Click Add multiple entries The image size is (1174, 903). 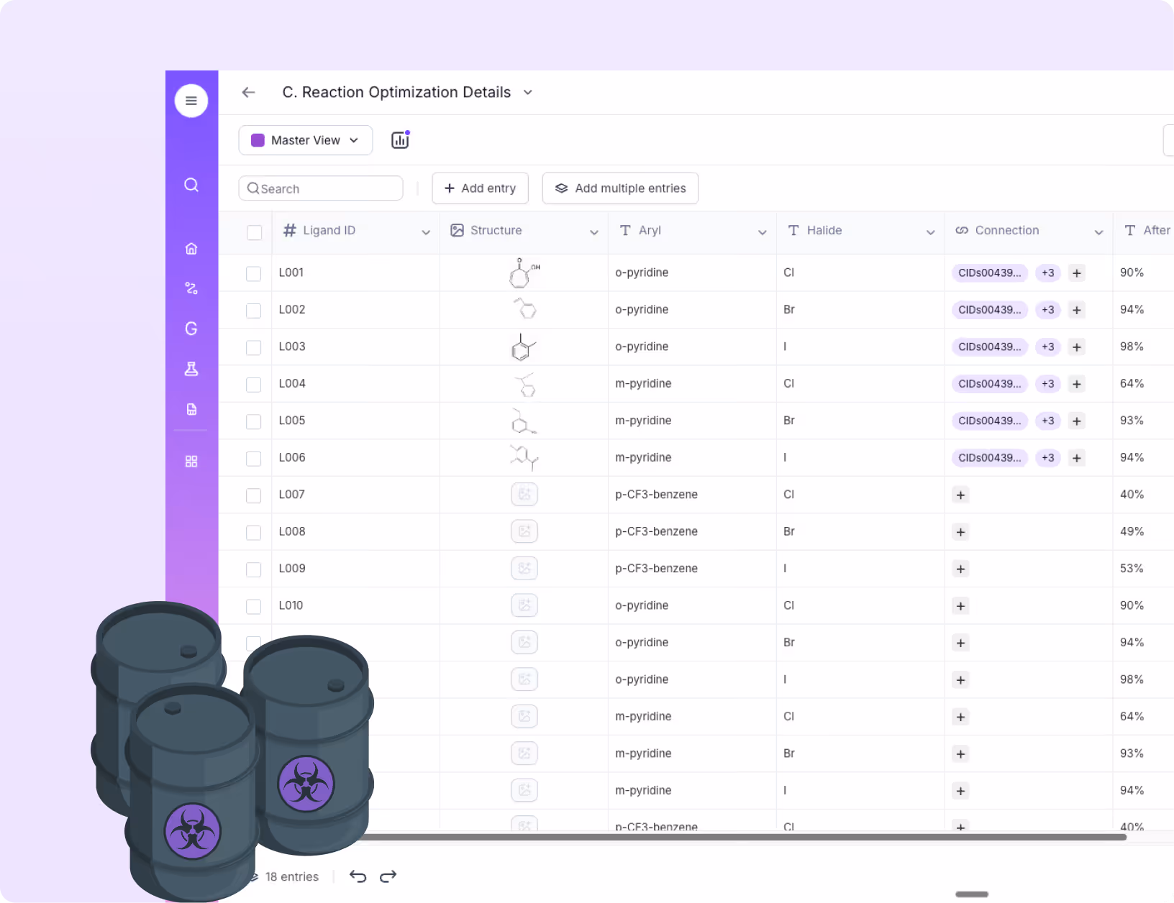619,188
